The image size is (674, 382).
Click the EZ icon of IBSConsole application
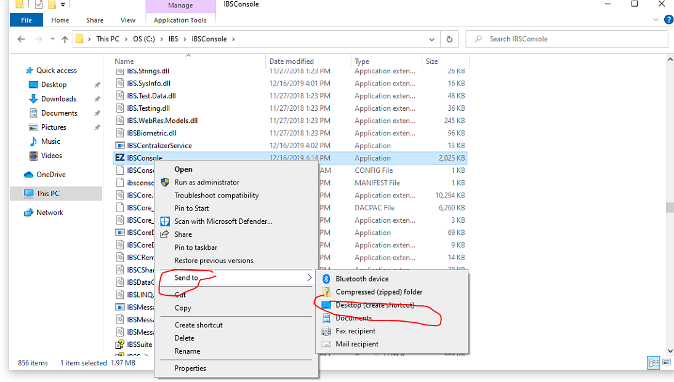click(x=120, y=157)
